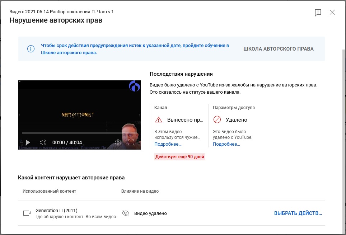Click the video title link at player bottom
Screen dimensions: 346x235
click(x=63, y=147)
